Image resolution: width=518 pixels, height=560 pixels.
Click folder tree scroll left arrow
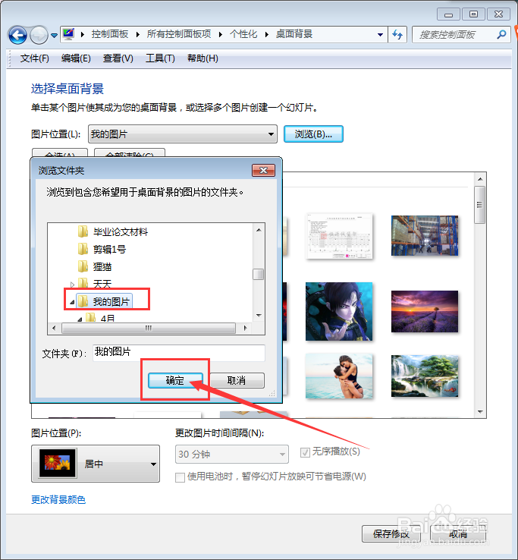click(54, 328)
